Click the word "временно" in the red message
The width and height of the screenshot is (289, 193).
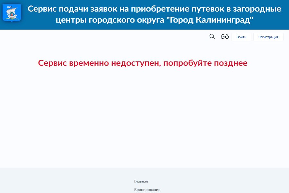[89, 63]
